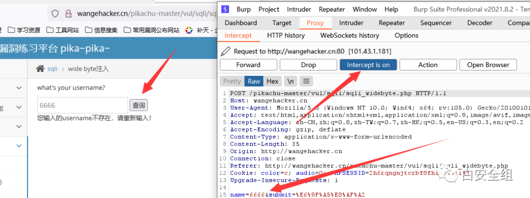
Task: Click the wide byte注入 breadcrumb text
Action: click(x=88, y=69)
